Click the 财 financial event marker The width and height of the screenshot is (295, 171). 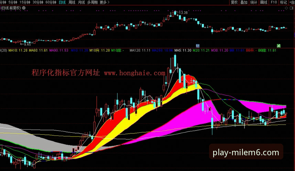tap(198, 45)
